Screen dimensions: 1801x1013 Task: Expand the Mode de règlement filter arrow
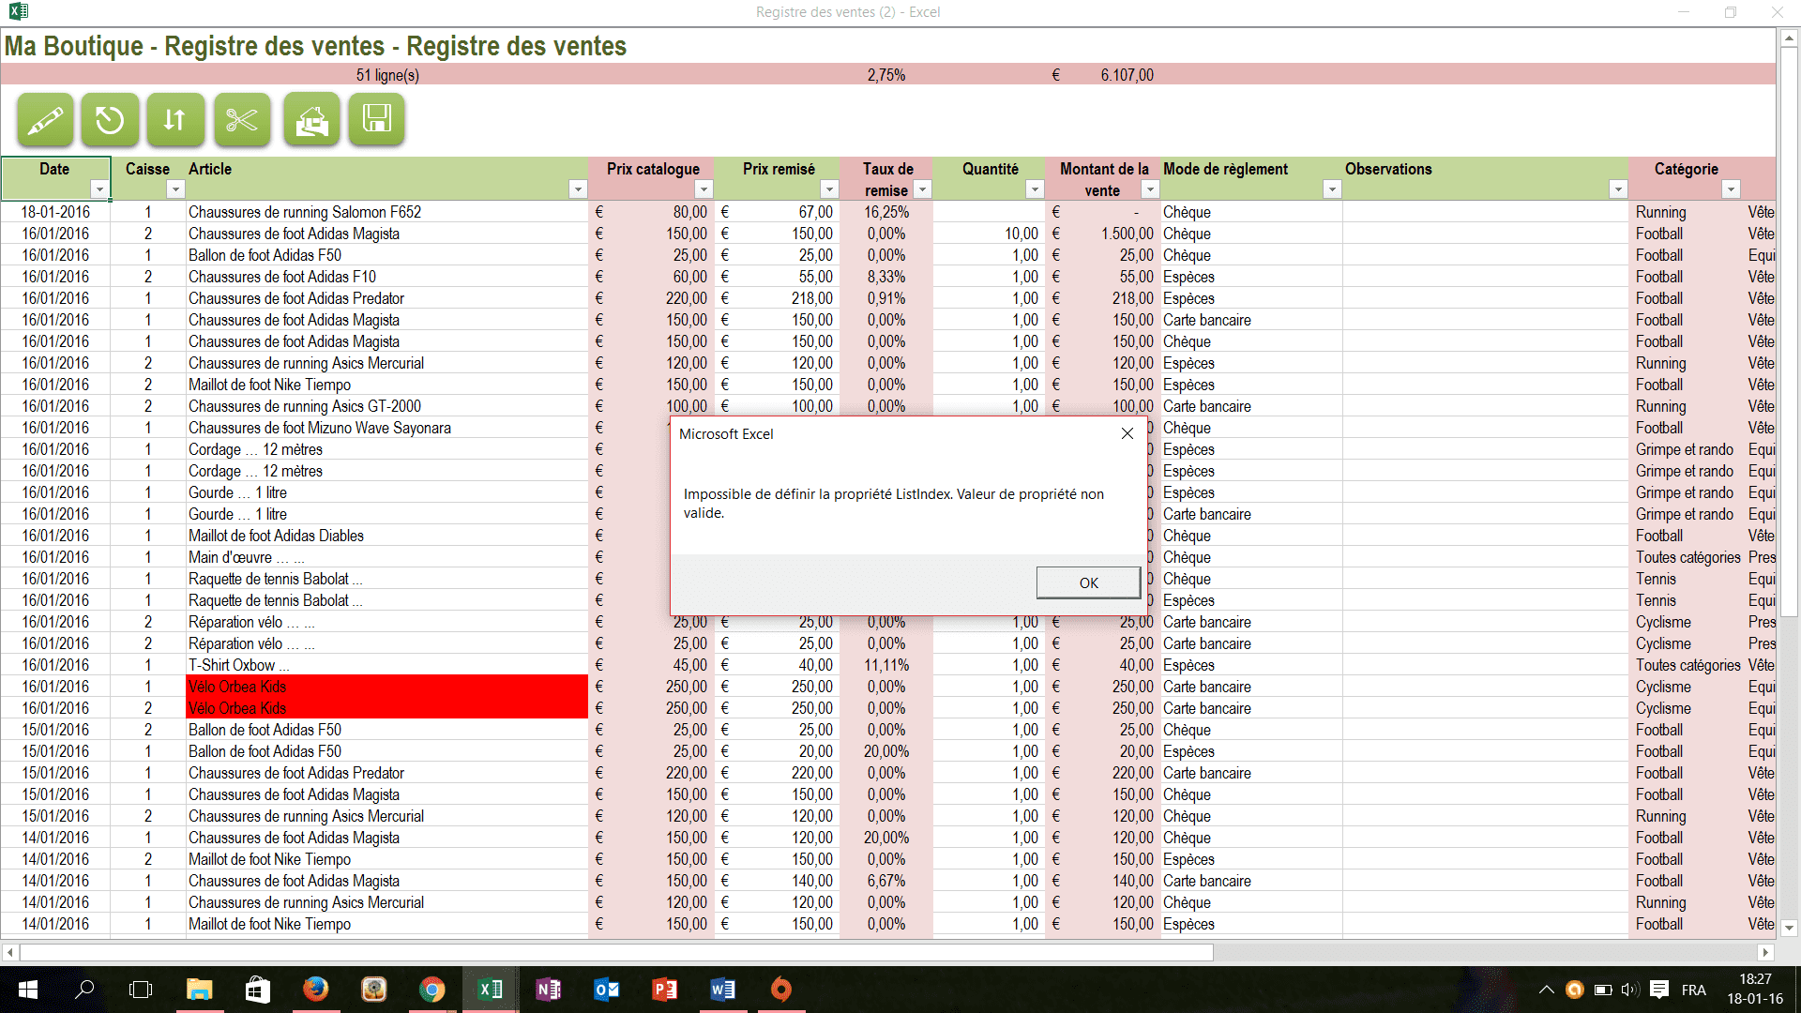(x=1331, y=189)
